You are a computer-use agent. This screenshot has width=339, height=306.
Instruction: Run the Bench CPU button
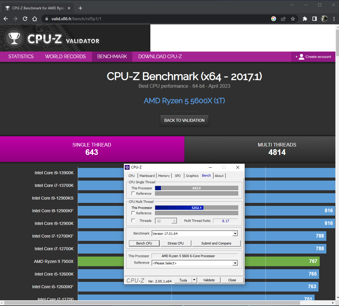(144, 243)
